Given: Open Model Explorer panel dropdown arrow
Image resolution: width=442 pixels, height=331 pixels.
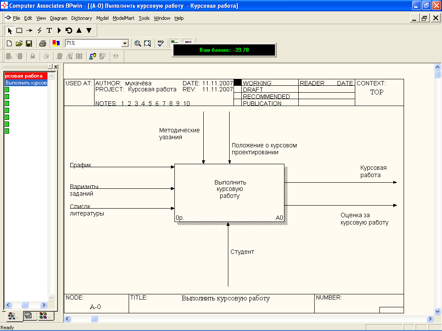Looking at the screenshot, I should tap(50, 66).
